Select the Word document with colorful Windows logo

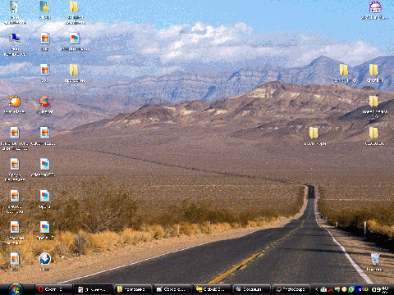point(75,42)
